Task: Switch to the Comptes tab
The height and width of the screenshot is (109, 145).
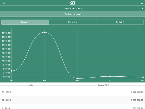Action: pyautogui.click(x=72, y=22)
